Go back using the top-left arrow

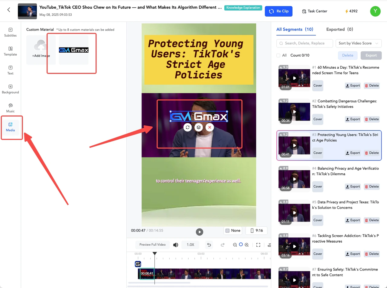9,10
